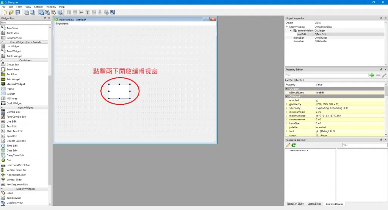This screenshot has width=388, height=210.
Task: Click the green Reload resources icon
Action: point(294,145)
